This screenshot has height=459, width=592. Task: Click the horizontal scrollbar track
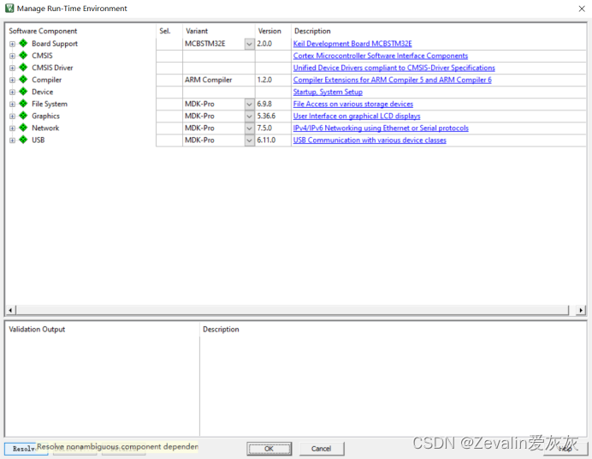tap(292, 310)
